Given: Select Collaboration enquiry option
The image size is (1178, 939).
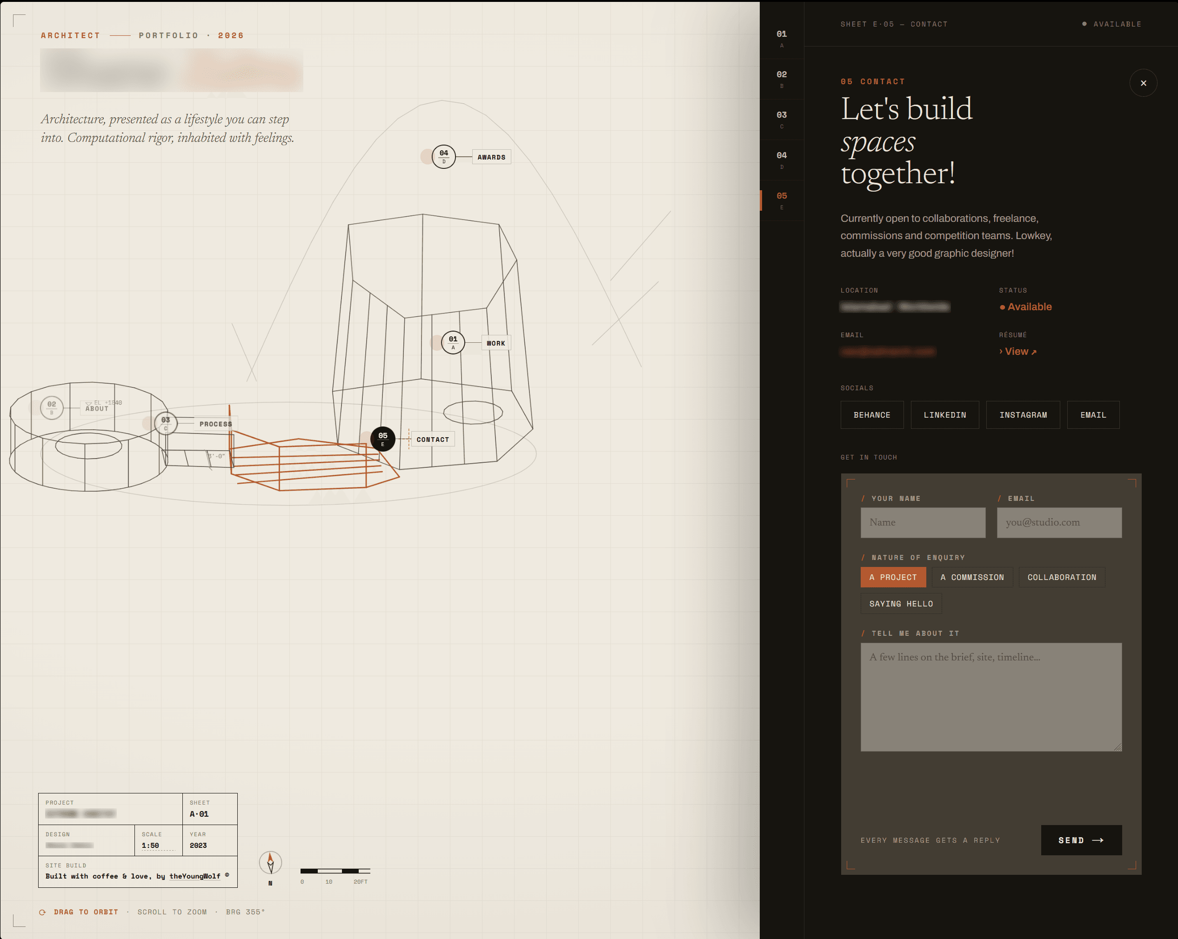Looking at the screenshot, I should (1062, 577).
